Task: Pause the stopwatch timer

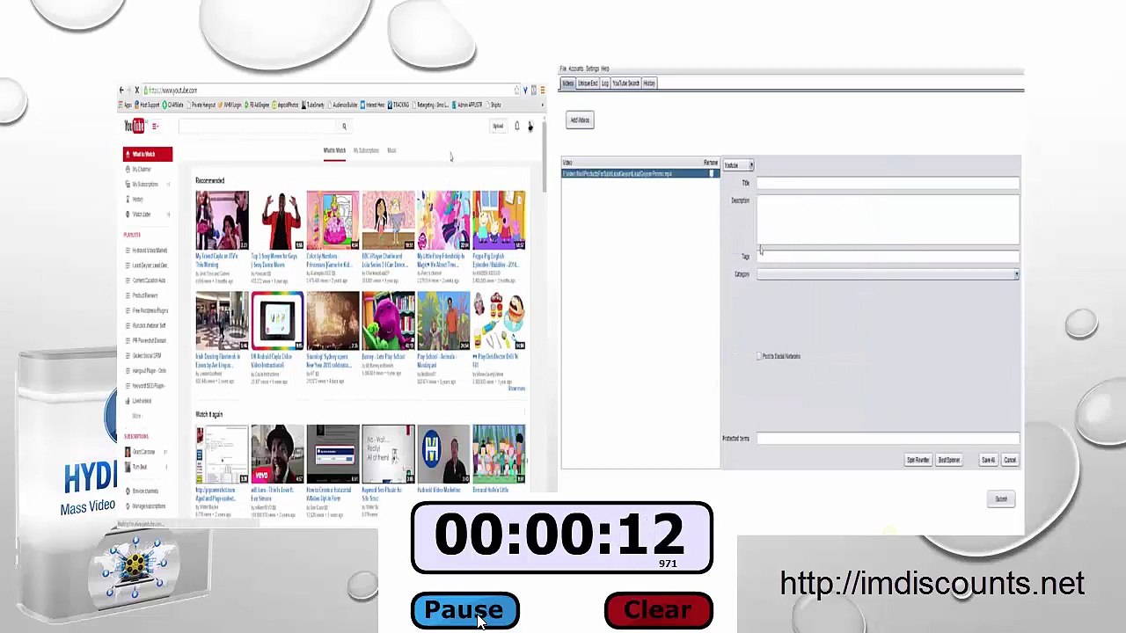Action: pyautogui.click(x=464, y=610)
